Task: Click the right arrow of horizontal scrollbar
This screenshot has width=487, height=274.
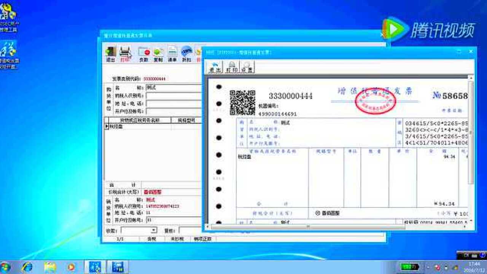Action: pos(464,227)
